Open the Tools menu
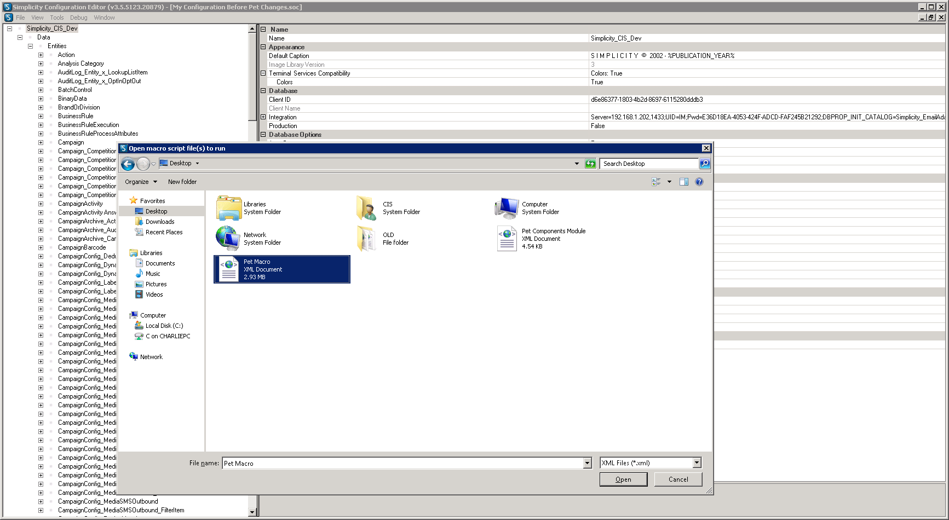 [x=57, y=18]
